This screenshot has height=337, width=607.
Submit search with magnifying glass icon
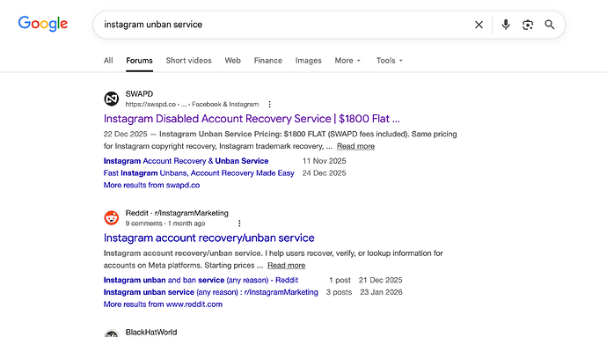(x=549, y=25)
